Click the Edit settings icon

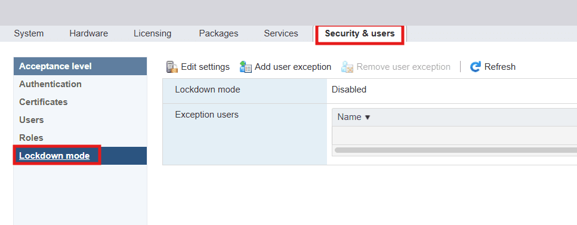(172, 67)
